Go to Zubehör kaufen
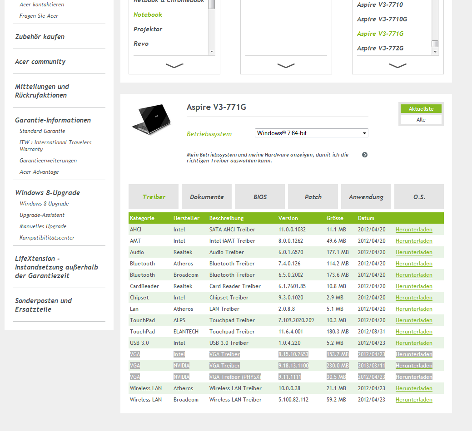This screenshot has width=472, height=431. pos(40,37)
